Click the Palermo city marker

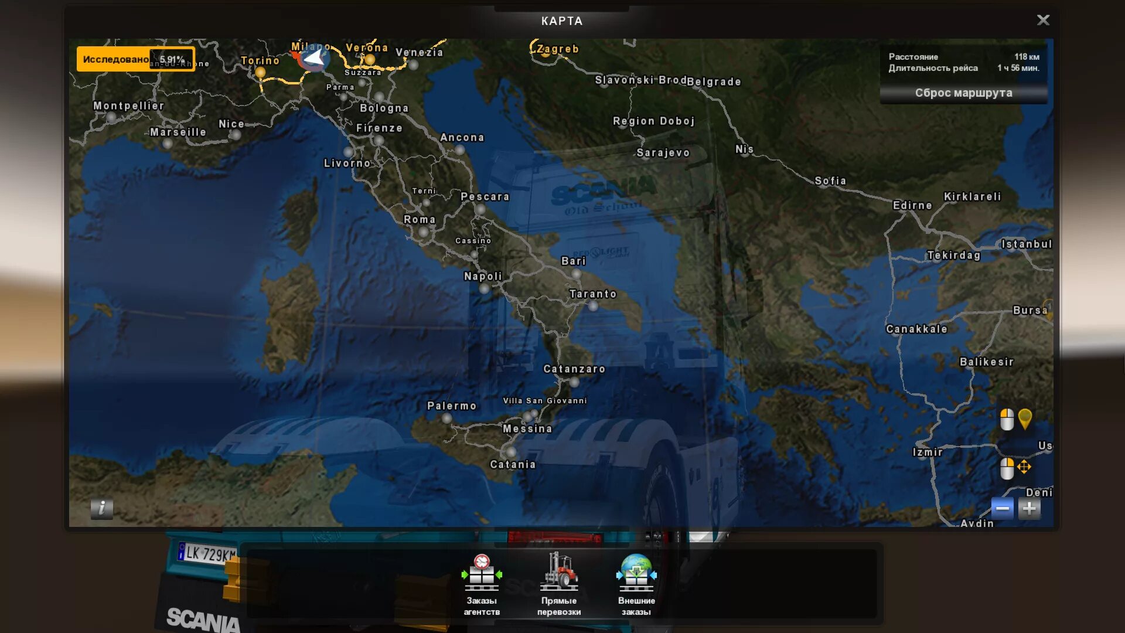[x=446, y=418]
